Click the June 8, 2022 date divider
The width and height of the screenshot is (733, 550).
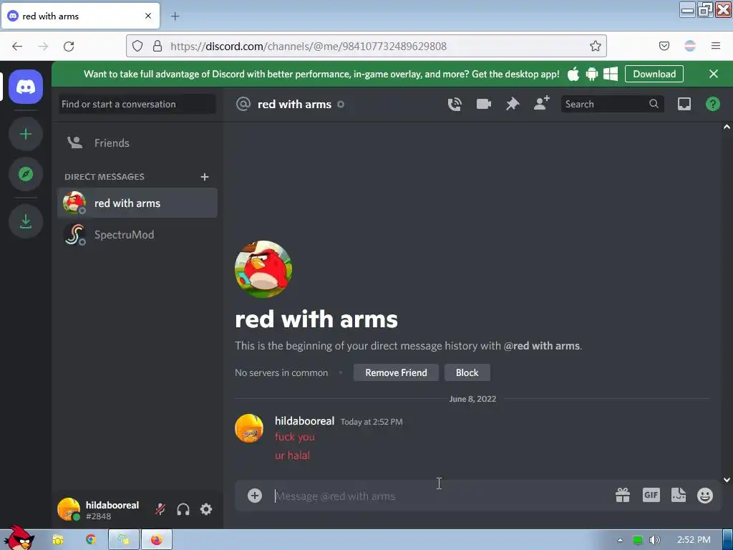(x=472, y=399)
